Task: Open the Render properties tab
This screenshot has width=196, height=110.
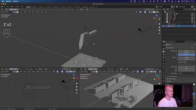Action: tap(164, 49)
